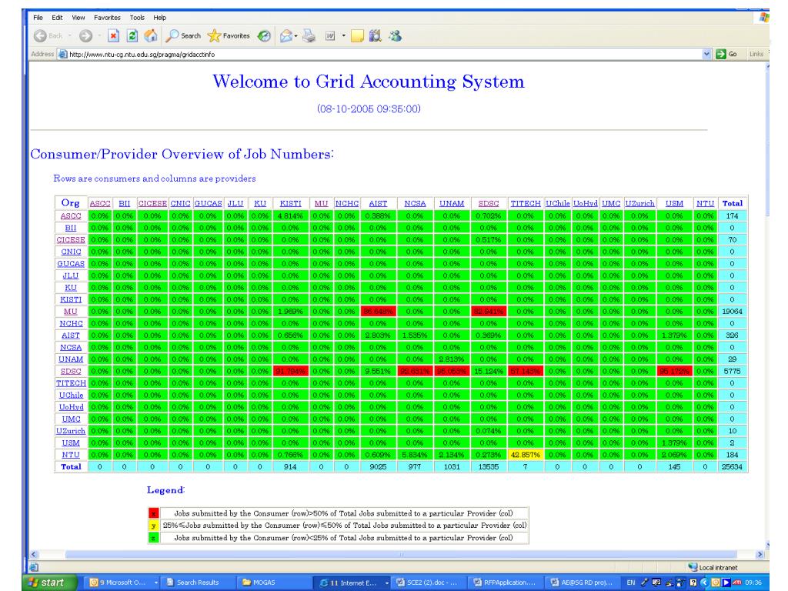
Task: Click the horizontal scrollbar right arrow
Action: pos(760,554)
